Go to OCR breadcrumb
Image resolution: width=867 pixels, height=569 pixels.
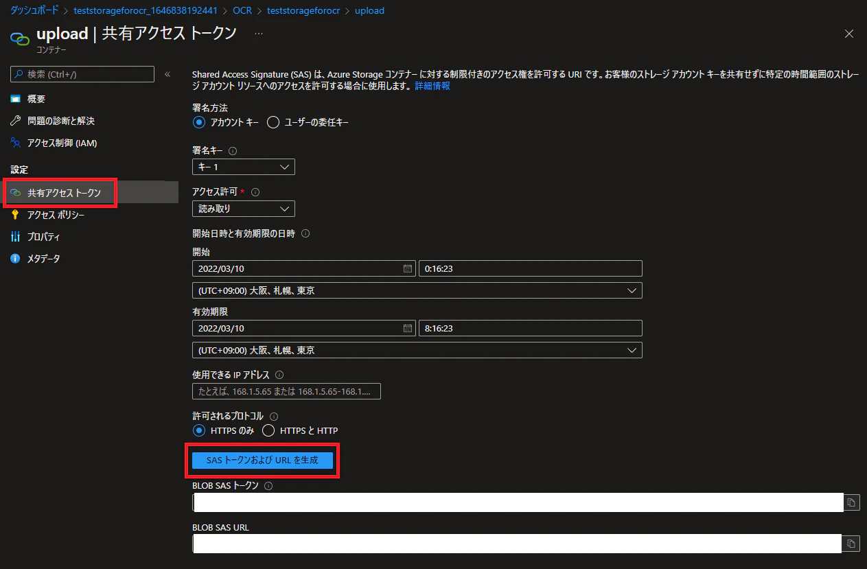242,11
